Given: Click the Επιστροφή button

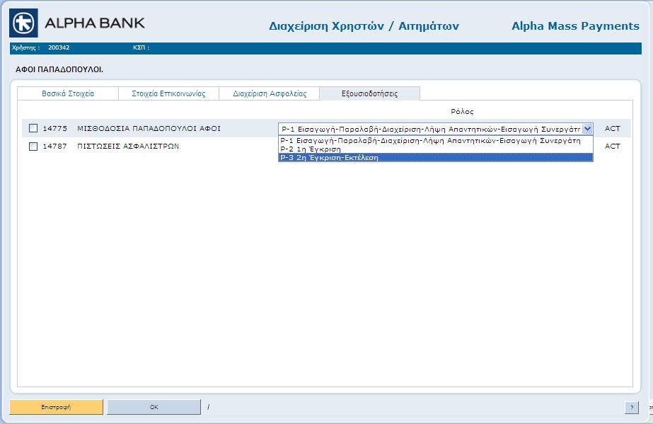Looking at the screenshot, I should click(56, 407).
